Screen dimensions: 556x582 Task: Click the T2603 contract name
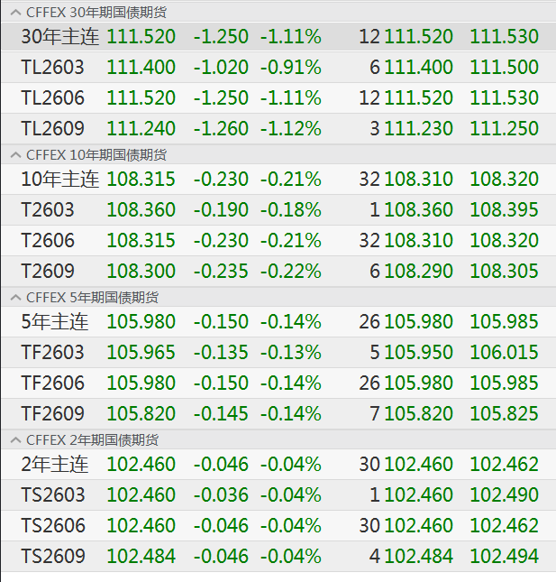pos(48,210)
